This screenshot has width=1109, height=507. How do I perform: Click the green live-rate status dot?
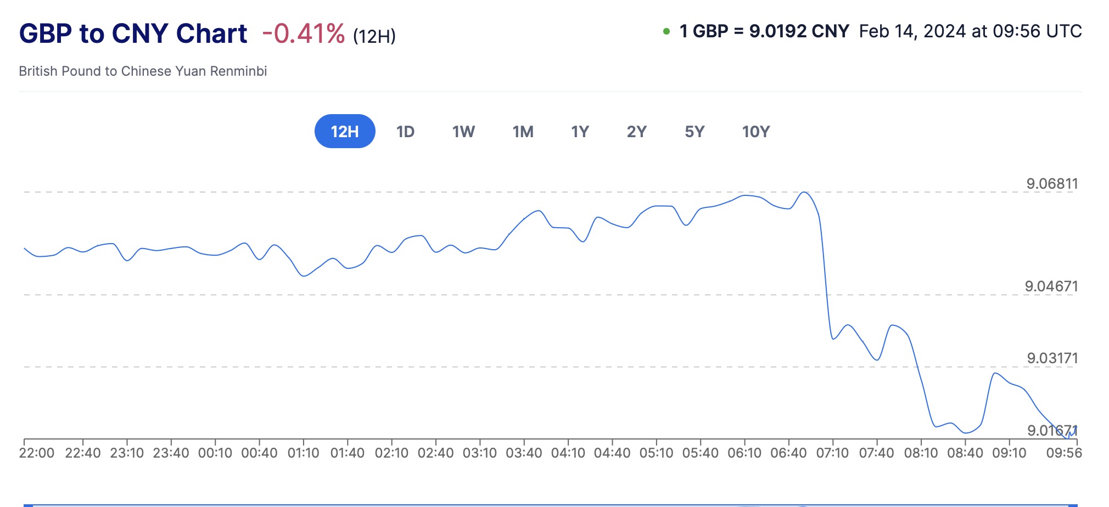[x=666, y=31]
